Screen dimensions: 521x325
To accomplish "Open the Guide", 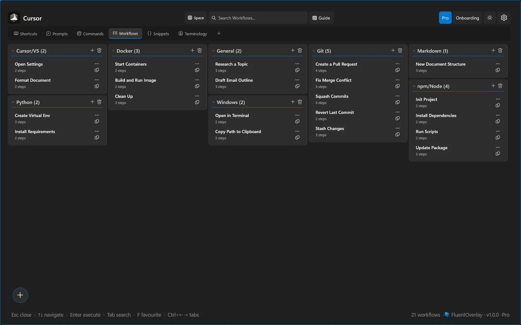I will [321, 18].
